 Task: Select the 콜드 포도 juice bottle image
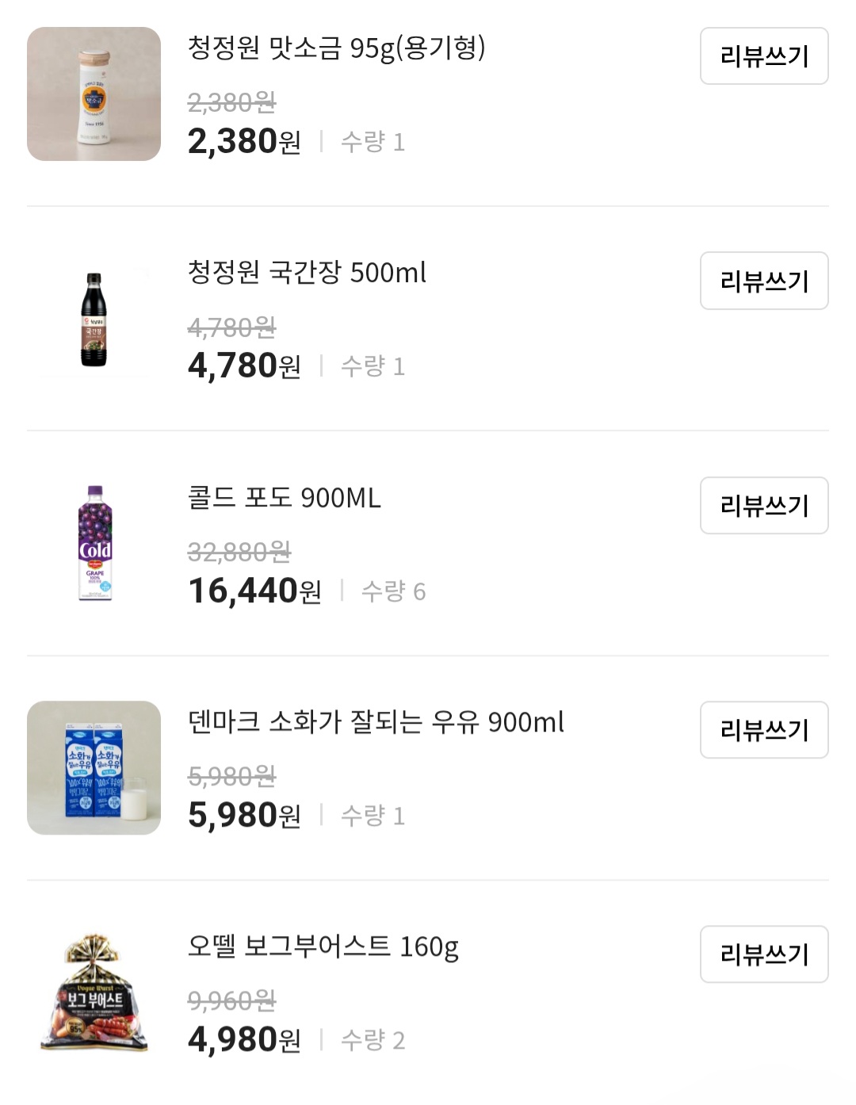[x=94, y=544]
